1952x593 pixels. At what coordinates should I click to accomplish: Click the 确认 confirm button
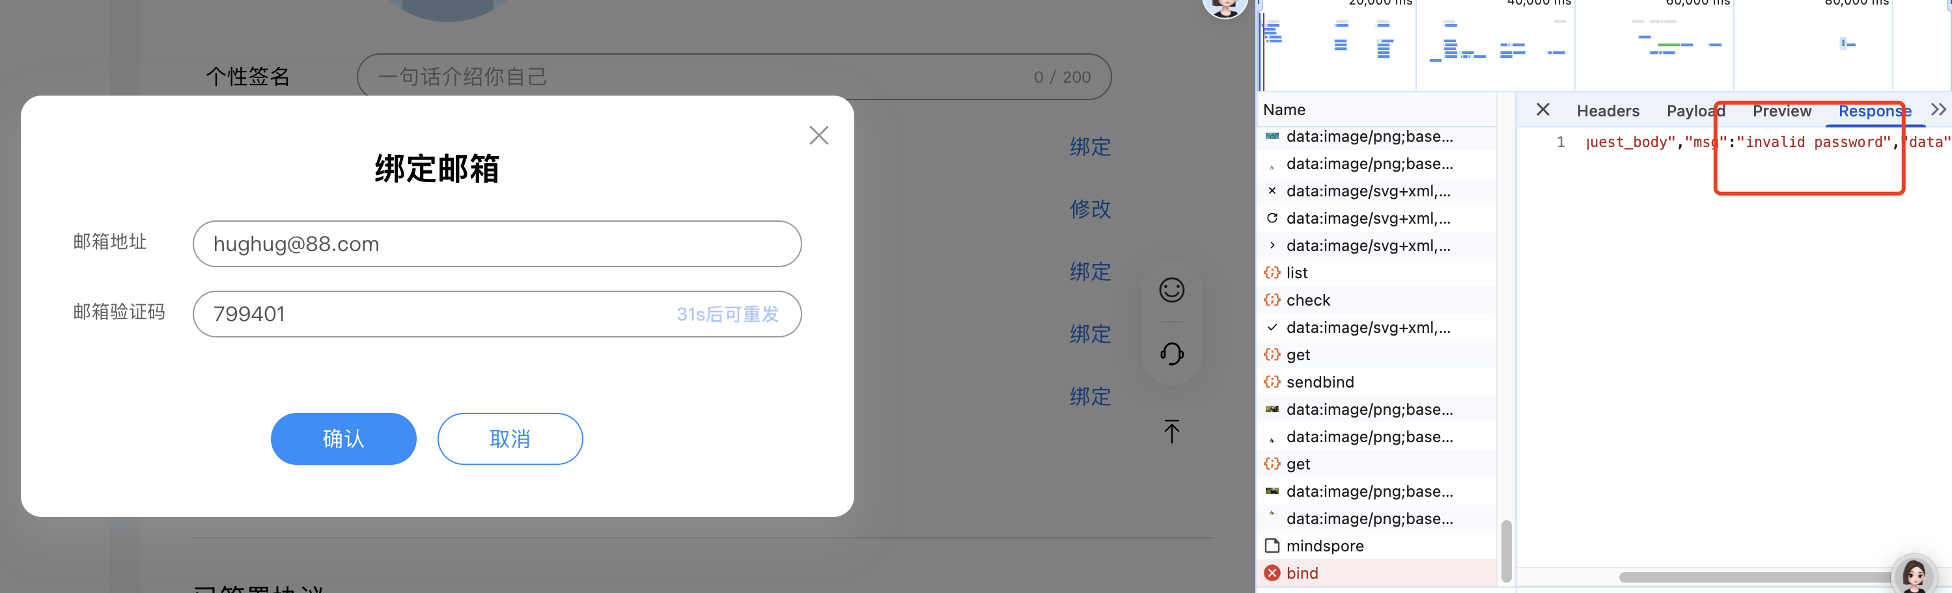[x=343, y=439]
